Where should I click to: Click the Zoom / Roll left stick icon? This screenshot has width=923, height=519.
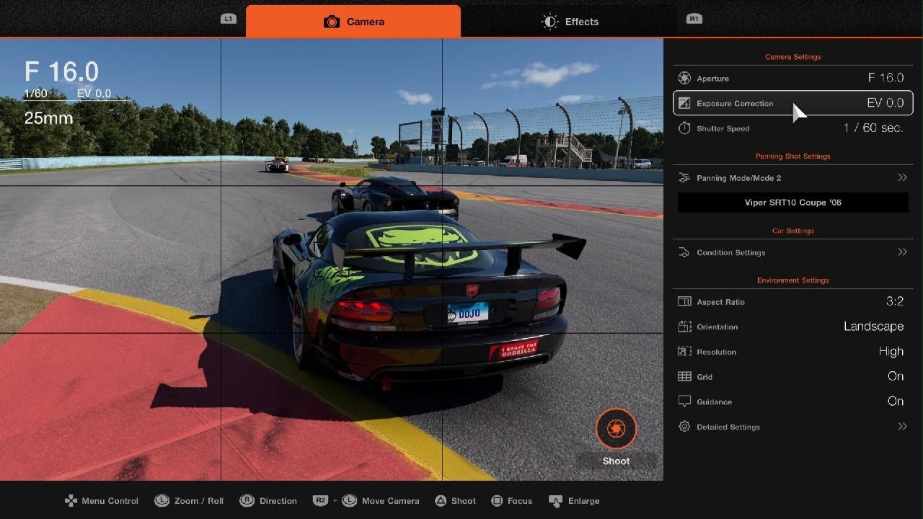pyautogui.click(x=162, y=500)
